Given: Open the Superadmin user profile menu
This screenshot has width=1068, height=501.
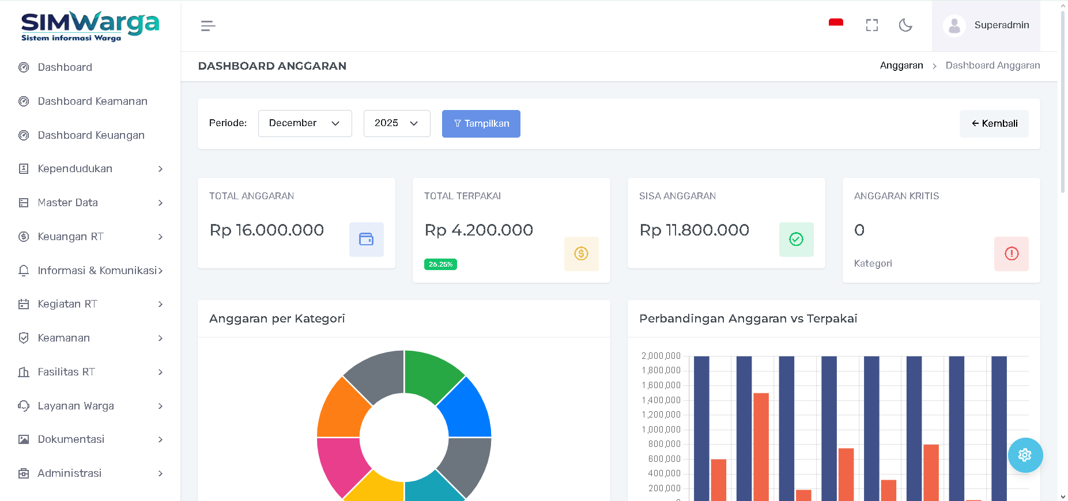Looking at the screenshot, I should coord(986,25).
